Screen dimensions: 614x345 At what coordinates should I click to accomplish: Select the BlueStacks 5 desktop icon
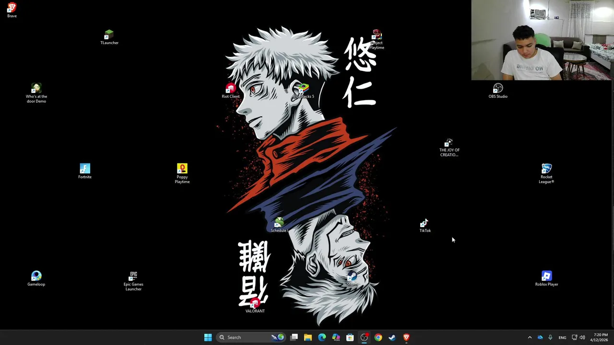coord(304,91)
